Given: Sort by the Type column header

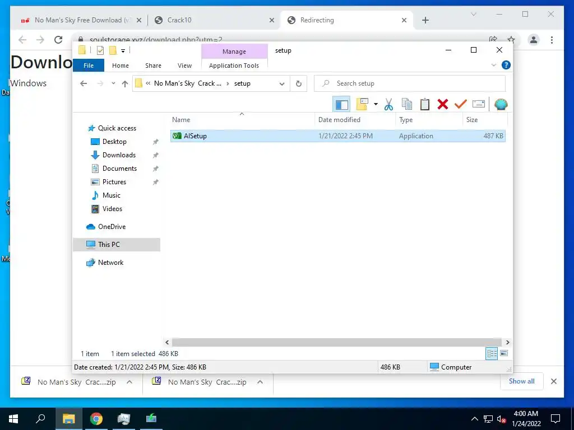Looking at the screenshot, I should point(406,120).
